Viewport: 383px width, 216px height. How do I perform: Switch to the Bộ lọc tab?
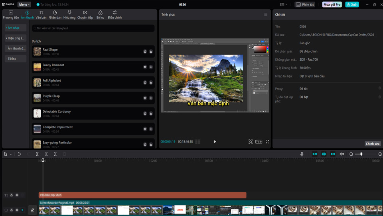(x=101, y=15)
